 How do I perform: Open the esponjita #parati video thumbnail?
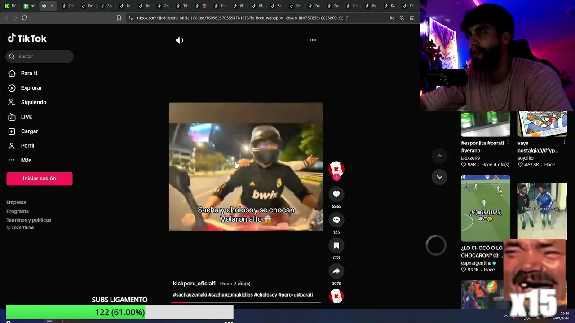[x=486, y=124]
